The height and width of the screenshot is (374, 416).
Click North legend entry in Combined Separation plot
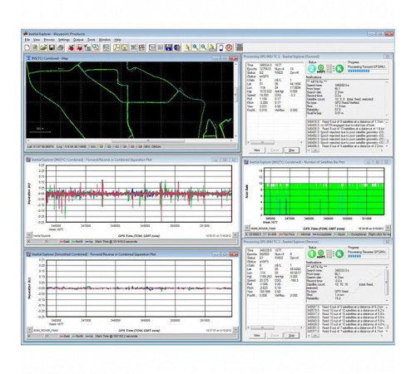click(x=77, y=242)
